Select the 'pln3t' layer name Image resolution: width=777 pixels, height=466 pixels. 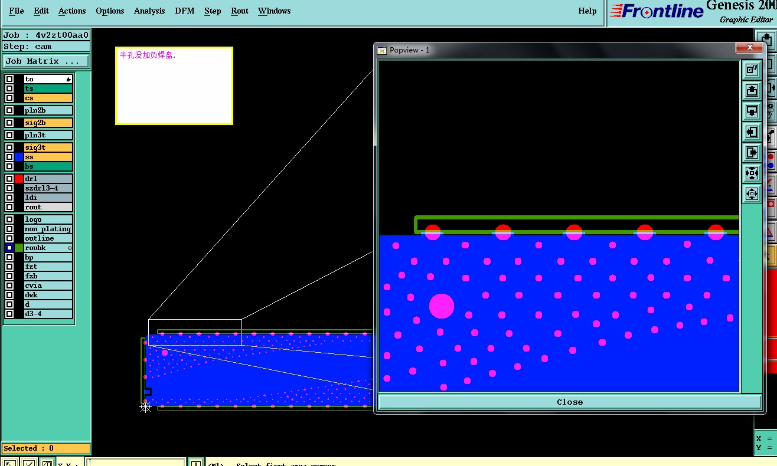[48, 135]
